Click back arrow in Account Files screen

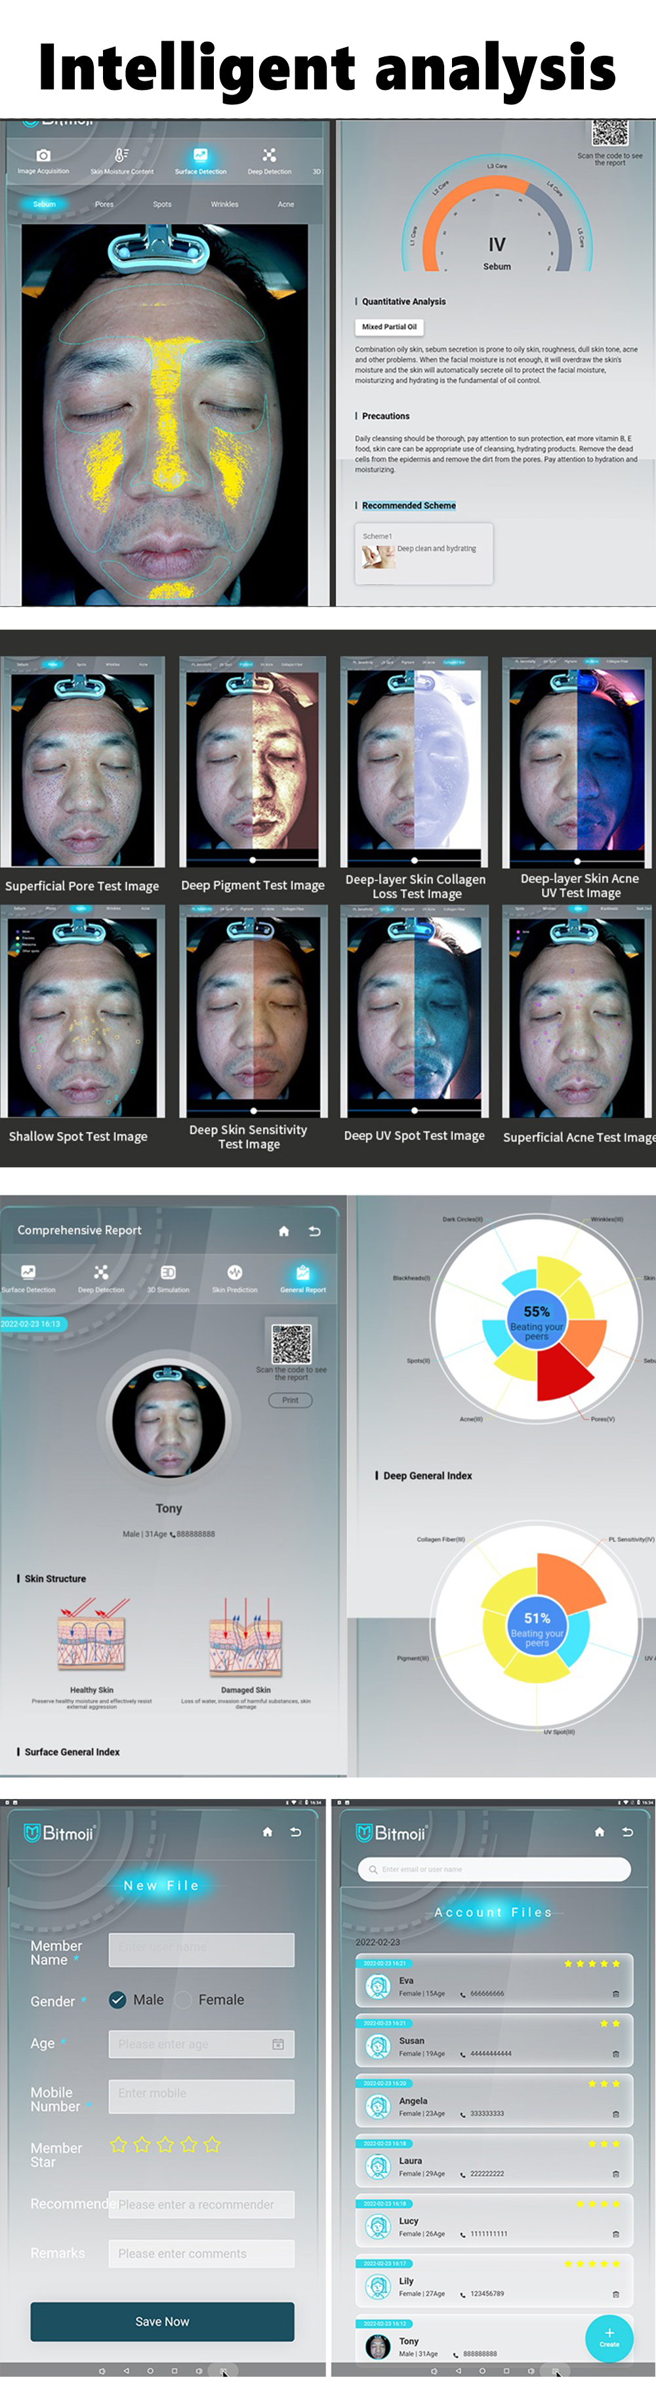coord(627,1831)
